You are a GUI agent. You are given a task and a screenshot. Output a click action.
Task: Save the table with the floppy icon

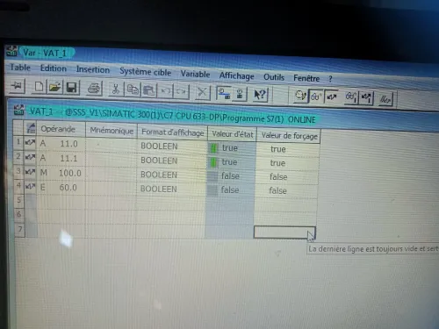pyautogui.click(x=72, y=88)
